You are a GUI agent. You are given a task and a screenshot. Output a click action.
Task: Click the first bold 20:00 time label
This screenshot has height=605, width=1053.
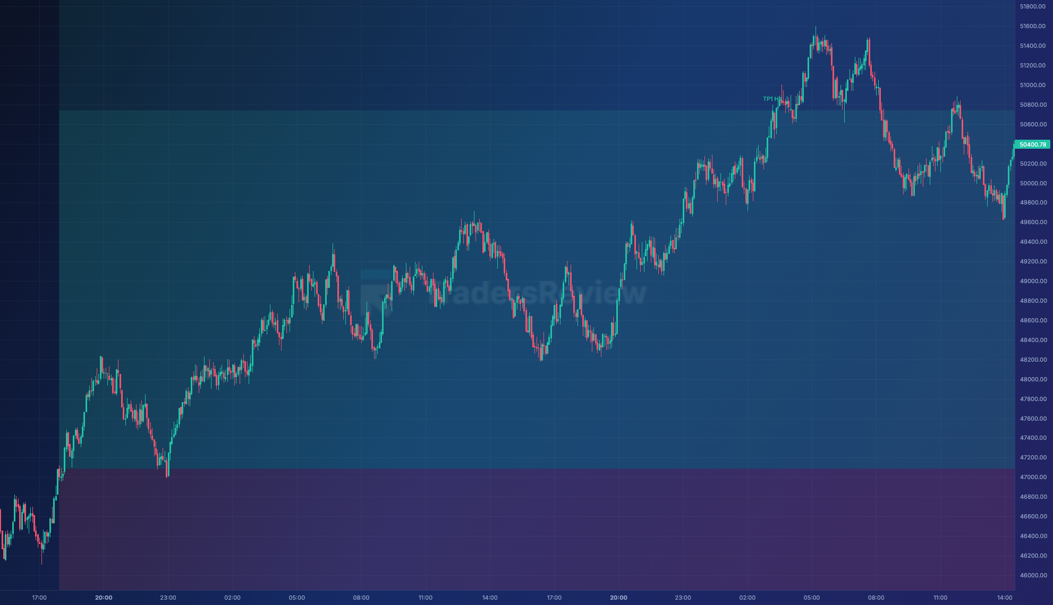104,598
